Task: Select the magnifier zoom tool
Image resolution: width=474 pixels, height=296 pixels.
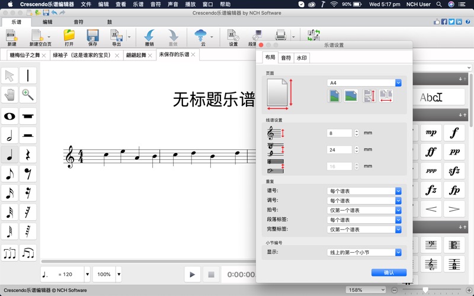Action: coord(28,95)
